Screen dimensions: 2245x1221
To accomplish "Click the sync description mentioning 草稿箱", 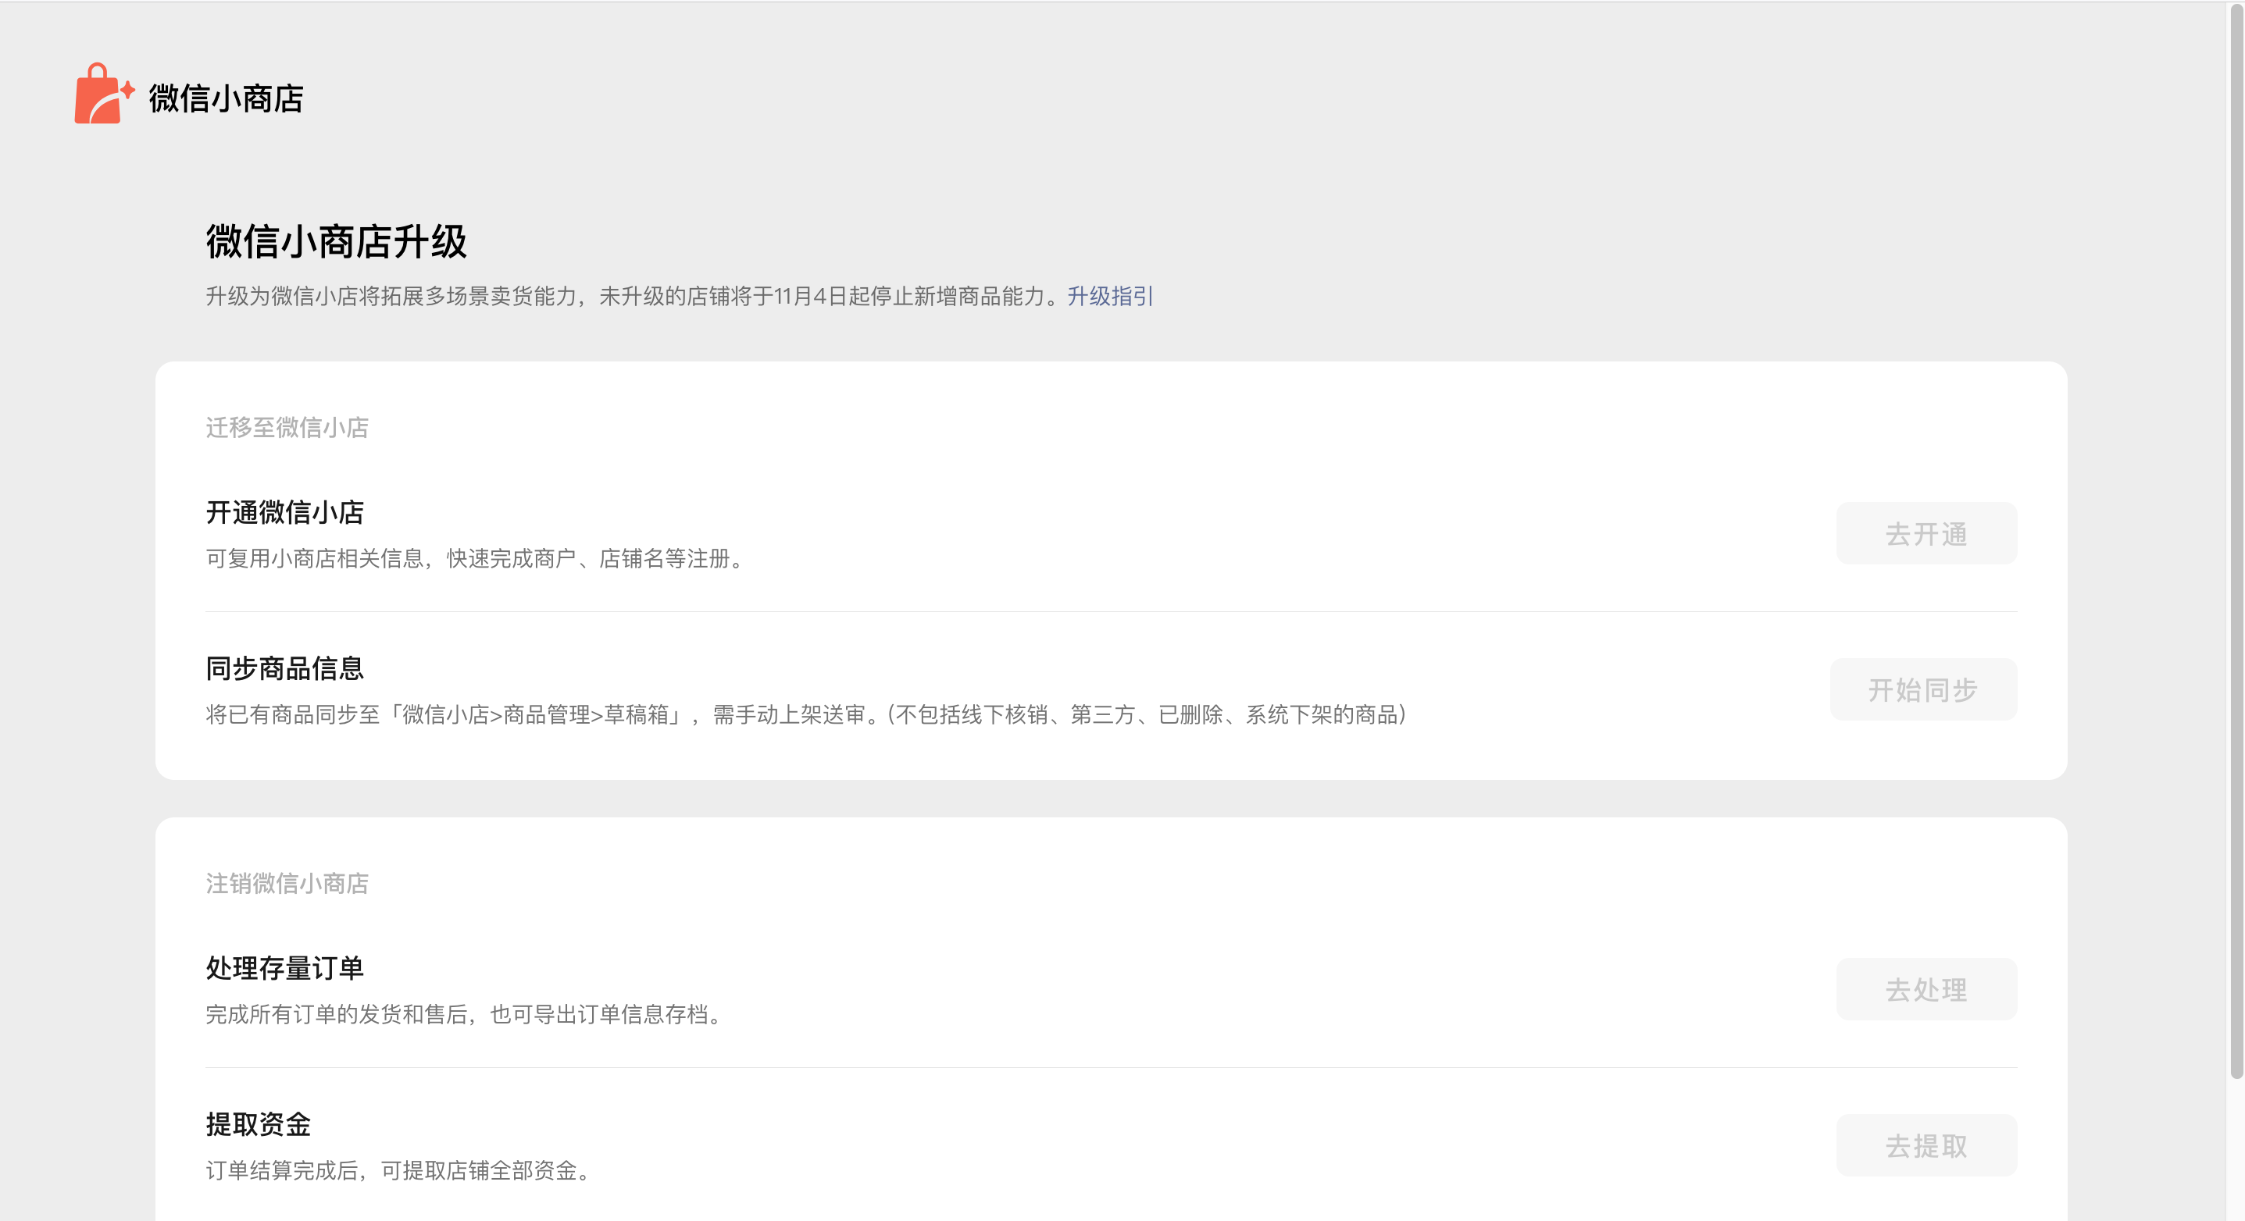I will tap(805, 714).
